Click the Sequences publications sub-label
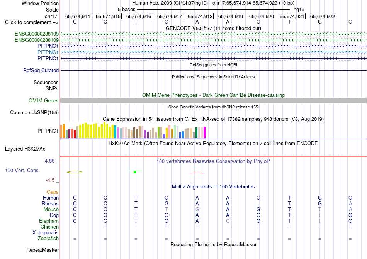 [x=46, y=82]
